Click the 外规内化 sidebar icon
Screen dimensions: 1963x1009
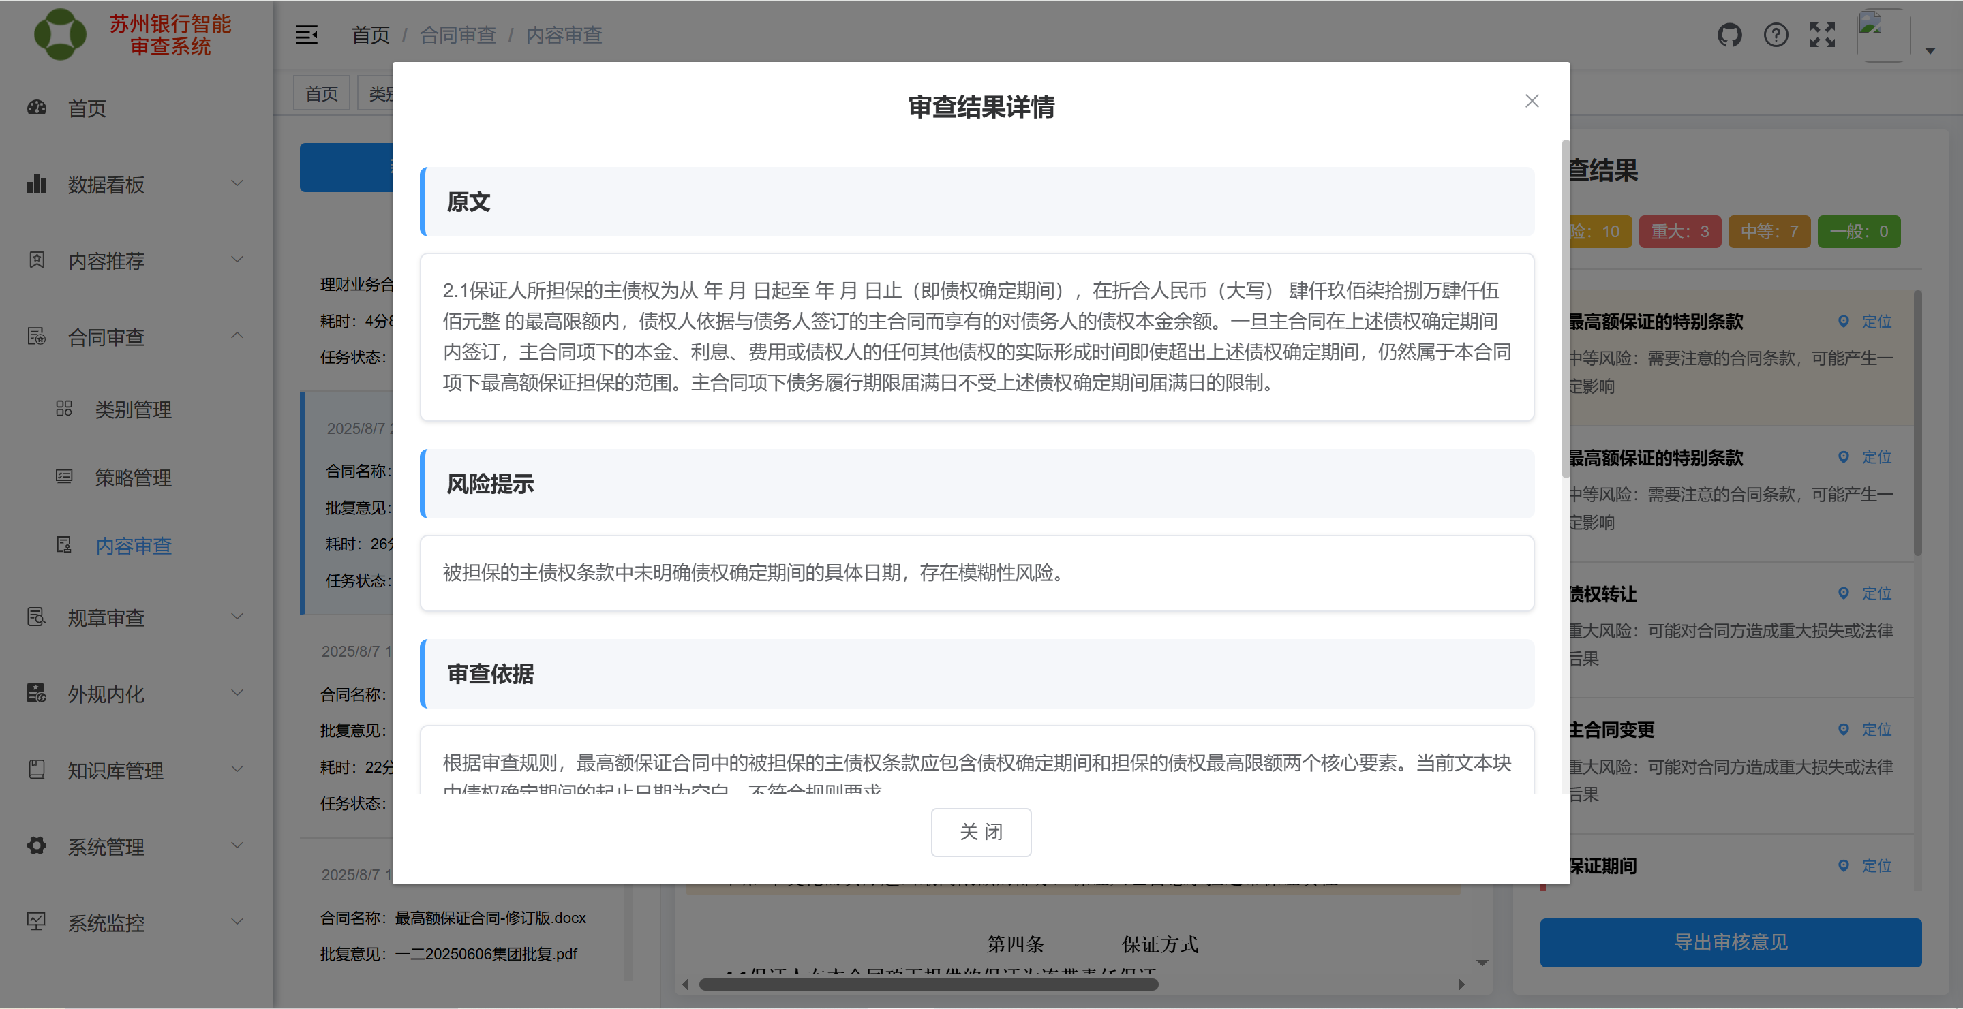(37, 692)
